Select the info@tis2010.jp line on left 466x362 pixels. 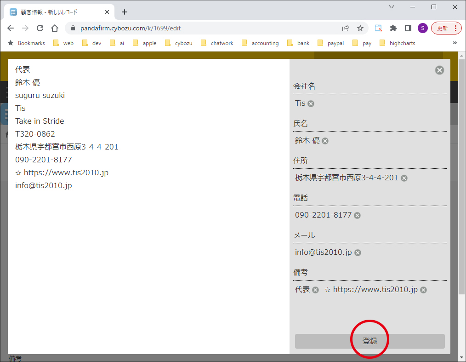43,186
